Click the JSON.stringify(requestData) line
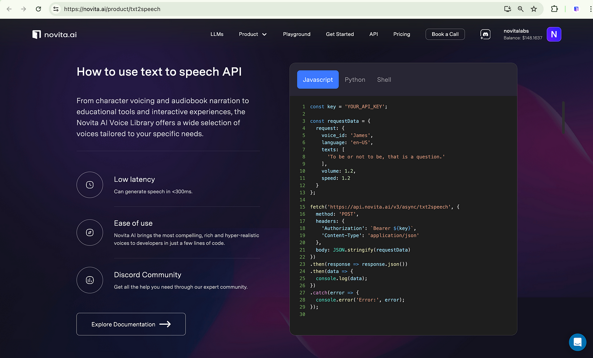The width and height of the screenshot is (593, 358). (363, 250)
